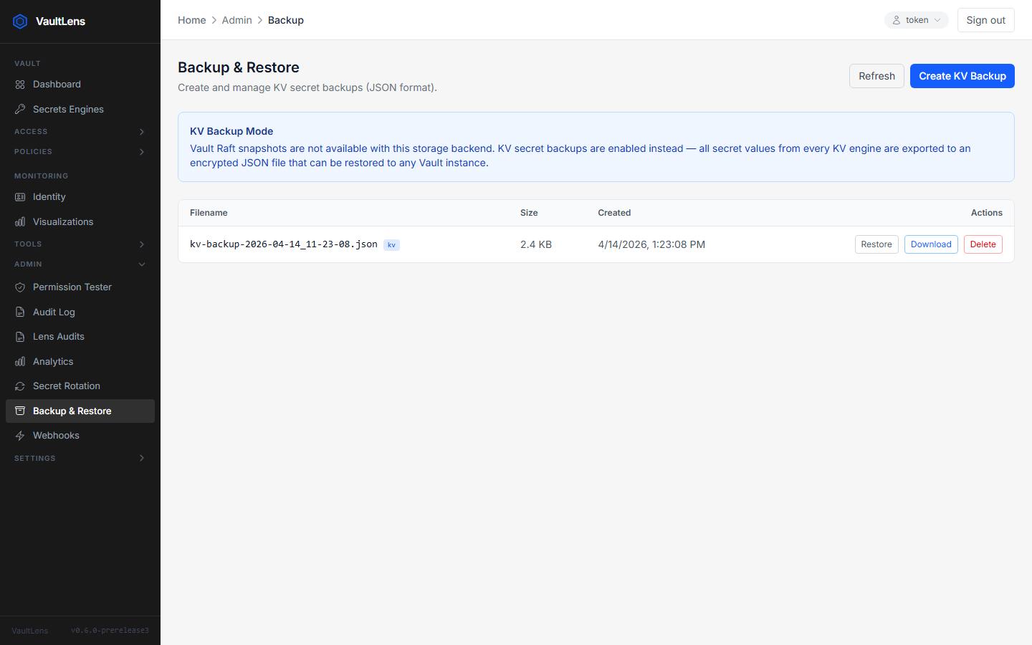Click the Monitoring section label

[x=42, y=176]
